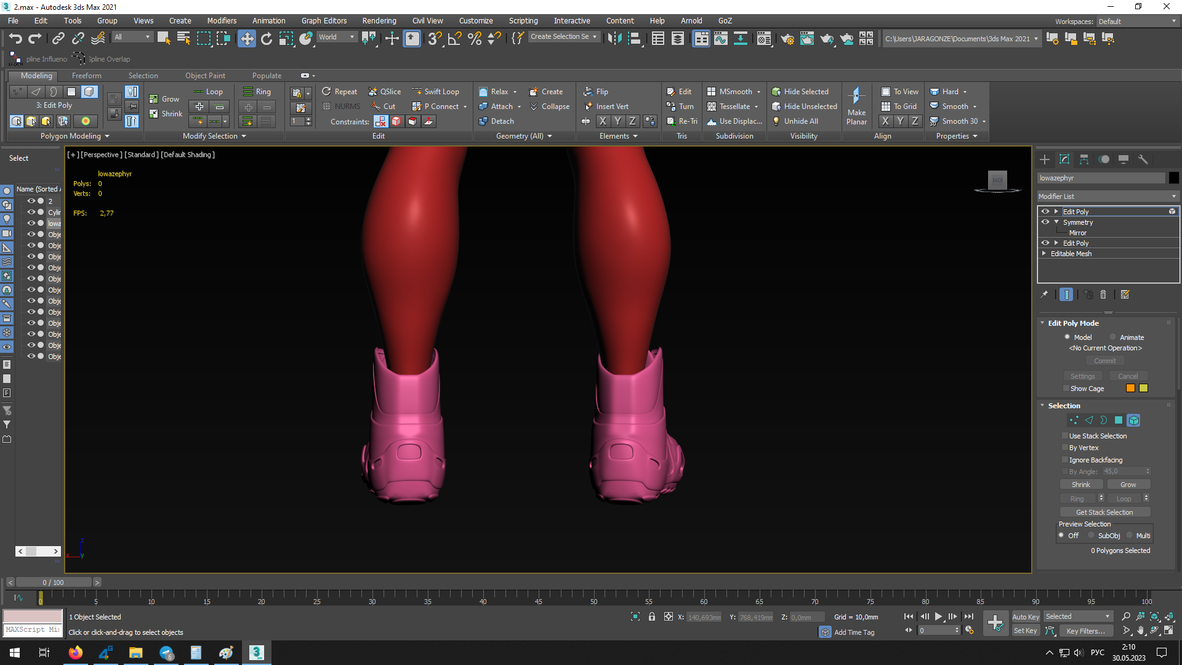Click the Undo arrow icon
This screenshot has width=1182, height=665.
15,38
